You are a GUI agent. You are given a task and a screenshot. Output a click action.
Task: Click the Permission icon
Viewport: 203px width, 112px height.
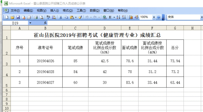23,17
